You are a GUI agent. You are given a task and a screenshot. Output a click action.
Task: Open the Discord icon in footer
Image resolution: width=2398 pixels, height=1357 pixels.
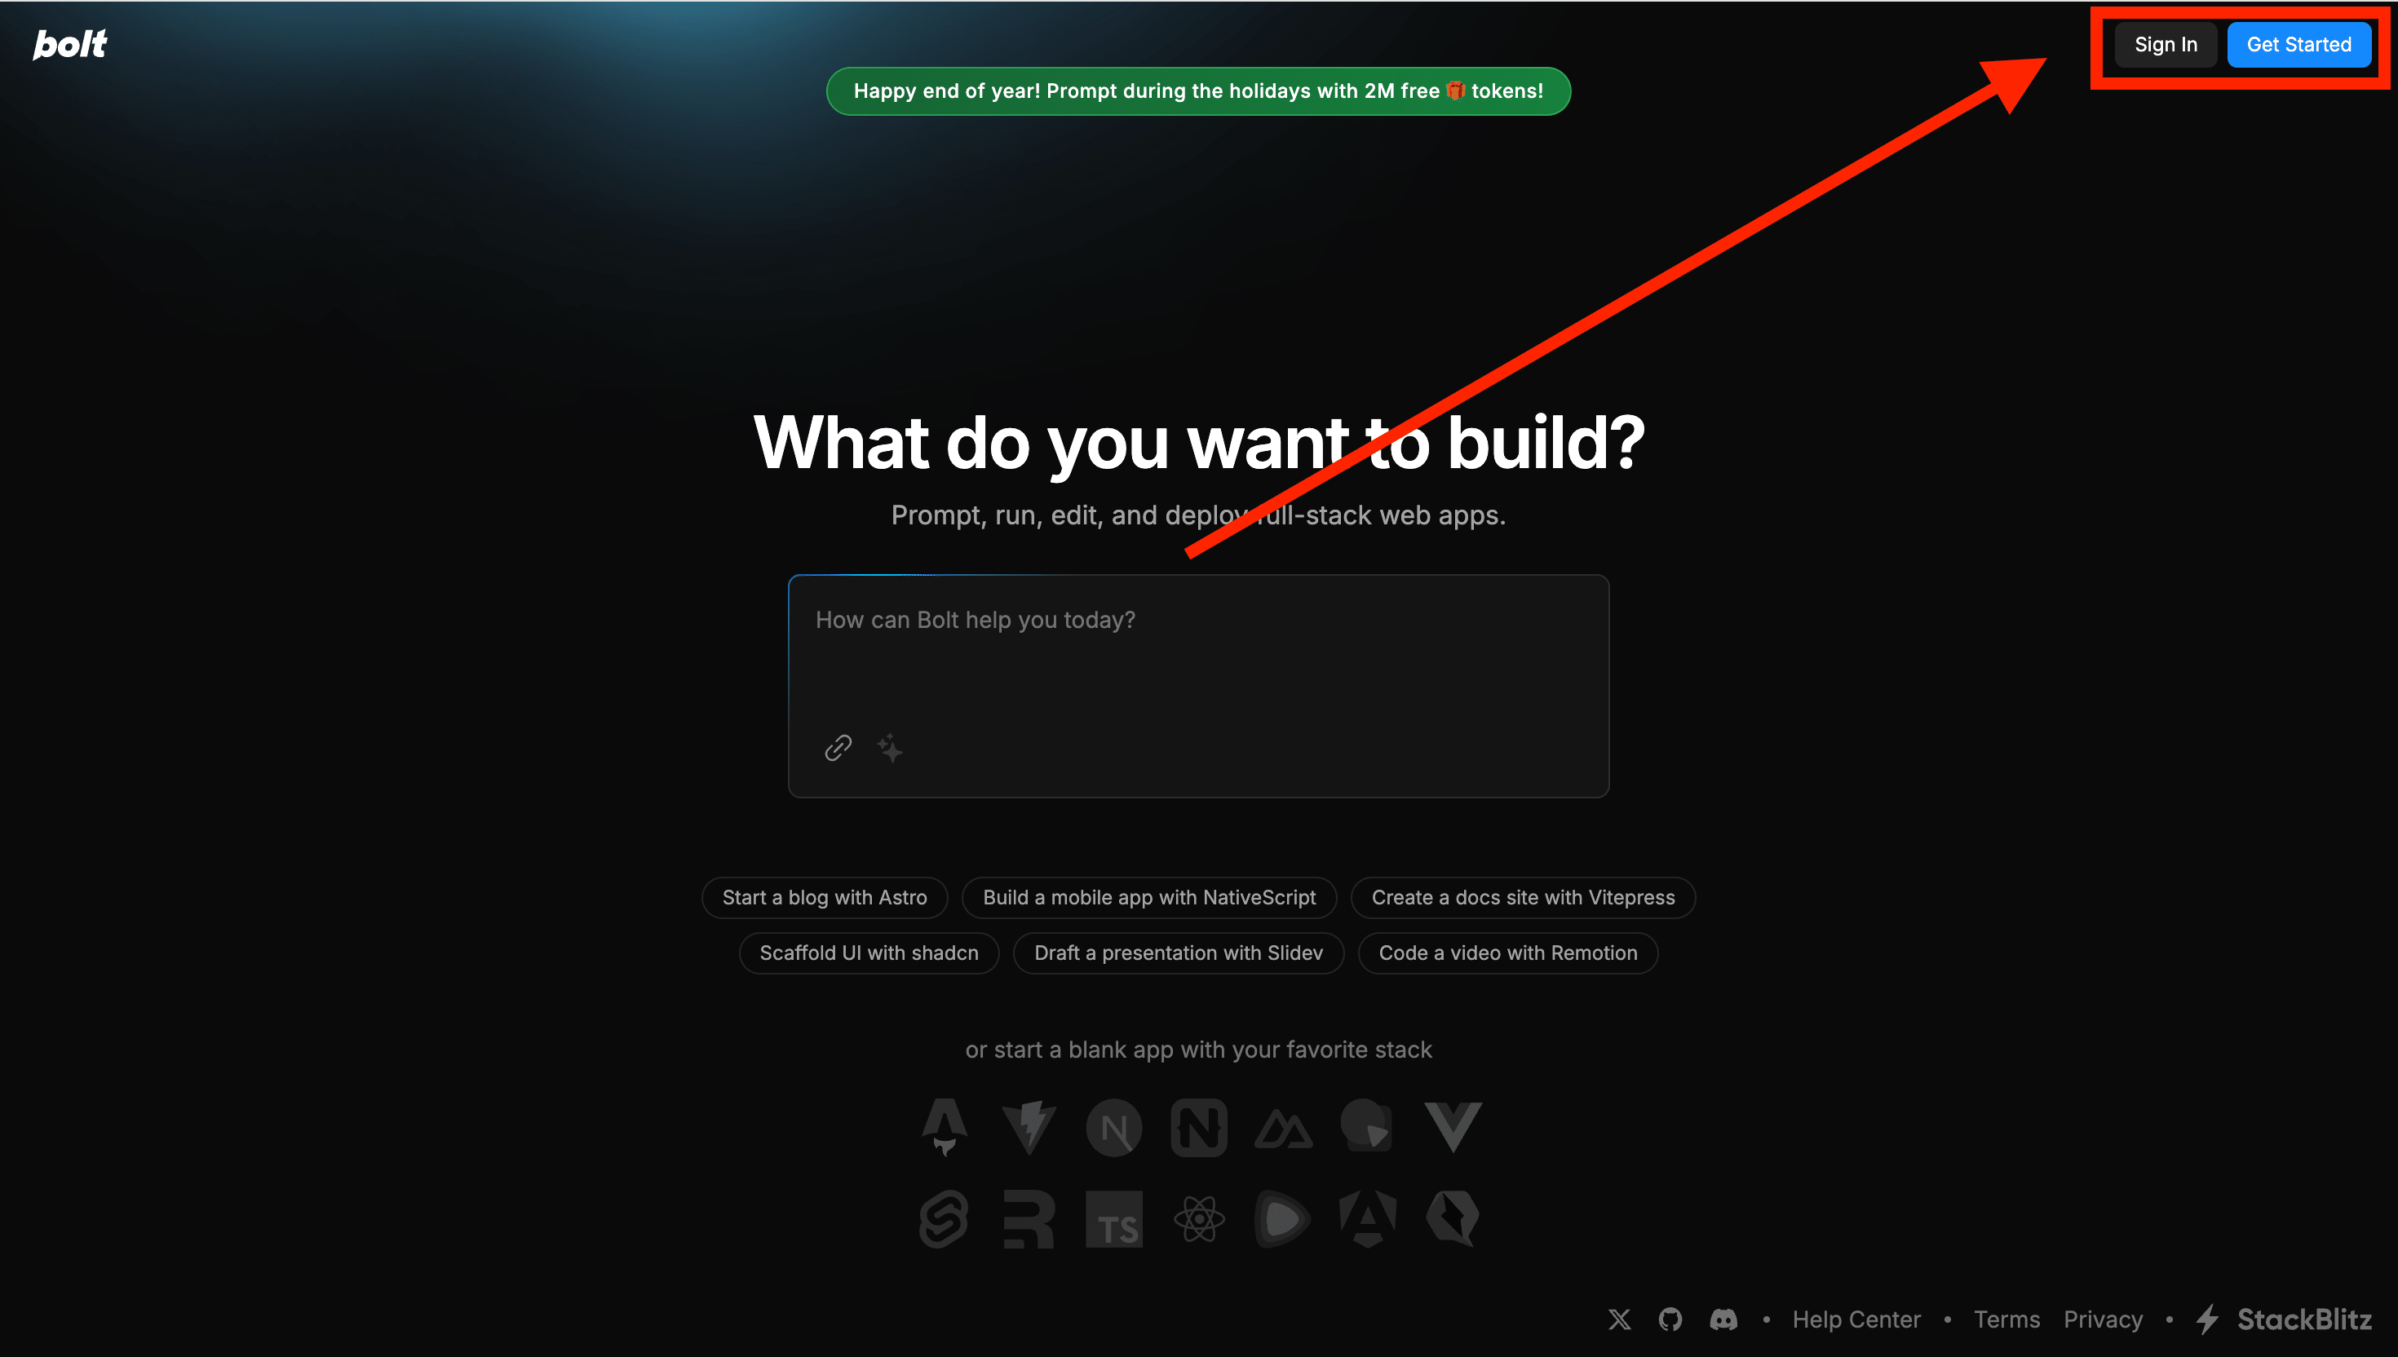click(x=1723, y=1319)
